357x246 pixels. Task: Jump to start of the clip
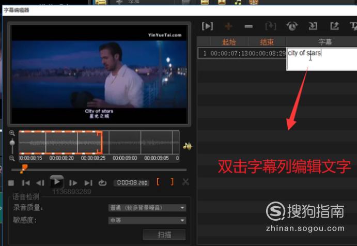point(26,183)
